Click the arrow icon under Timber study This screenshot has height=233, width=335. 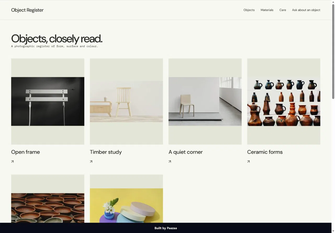pos(91,161)
